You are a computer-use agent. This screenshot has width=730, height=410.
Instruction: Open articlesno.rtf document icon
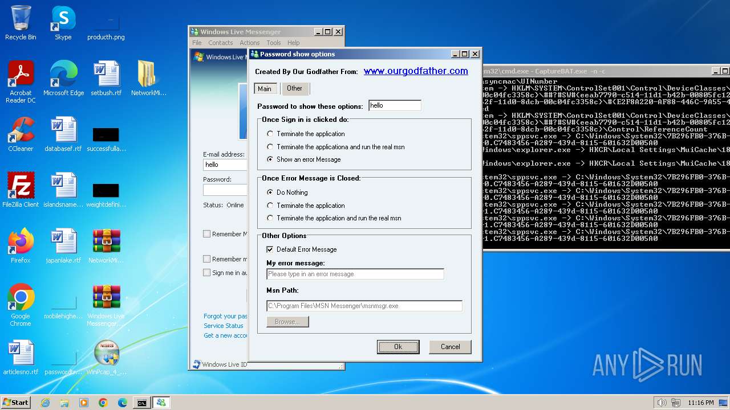tap(21, 358)
